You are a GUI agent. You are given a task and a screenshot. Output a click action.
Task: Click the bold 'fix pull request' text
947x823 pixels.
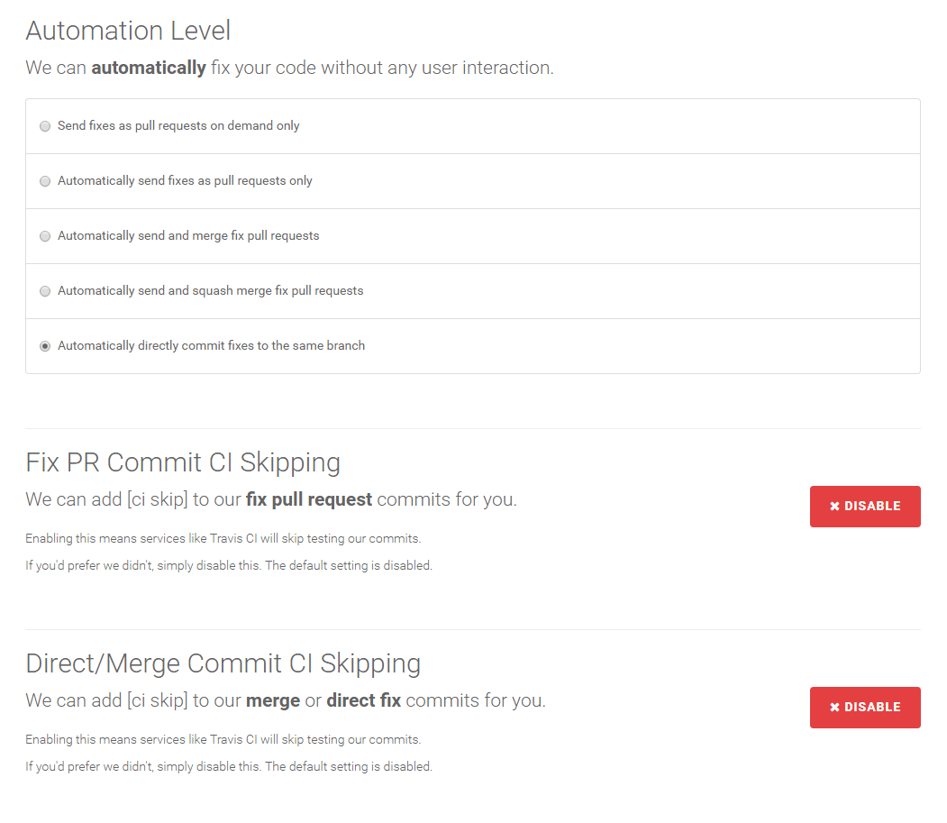tap(308, 499)
